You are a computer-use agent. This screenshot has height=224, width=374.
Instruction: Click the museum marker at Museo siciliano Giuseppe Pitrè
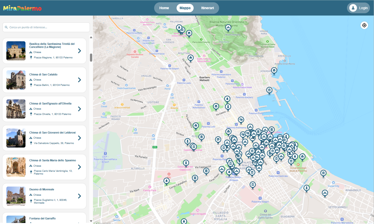click(183, 30)
